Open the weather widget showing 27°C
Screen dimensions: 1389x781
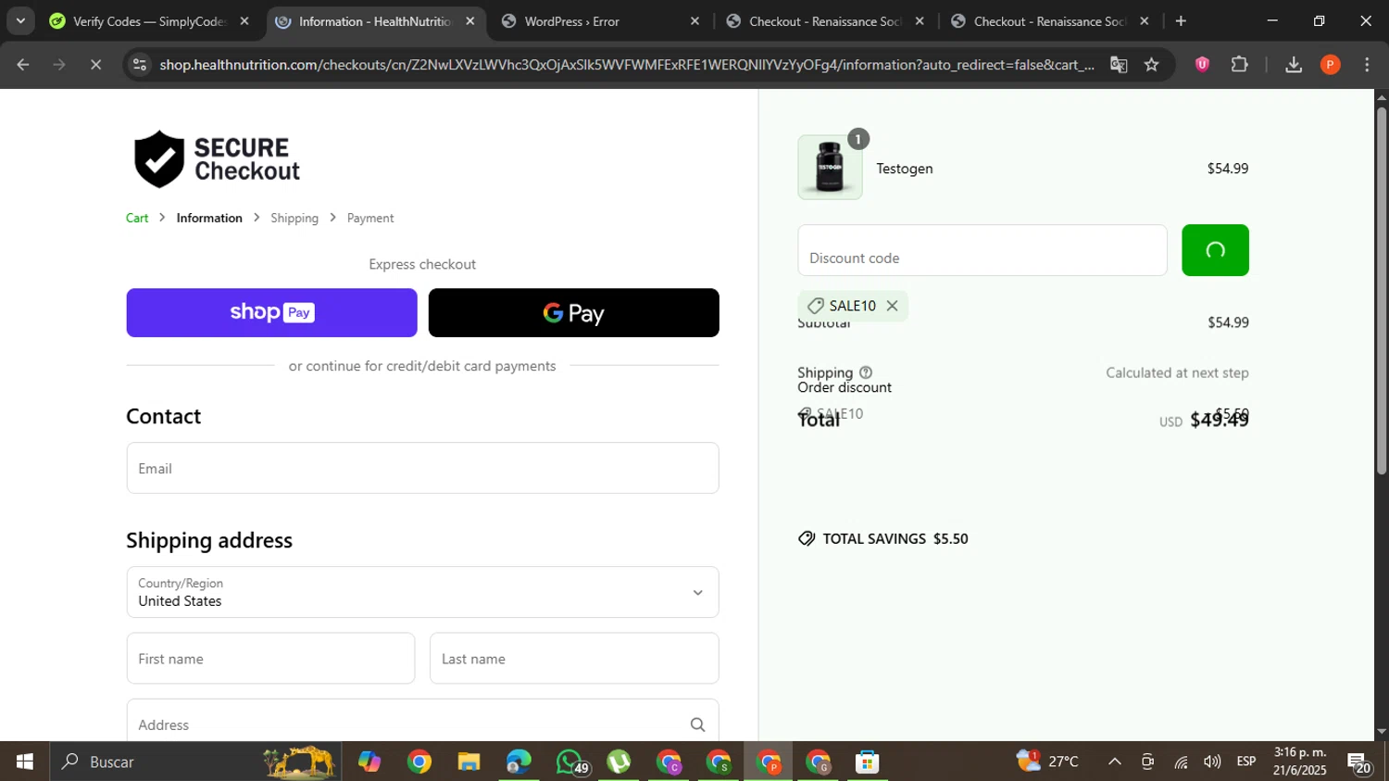click(1047, 762)
